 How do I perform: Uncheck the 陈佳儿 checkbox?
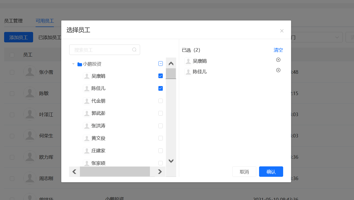point(161,88)
